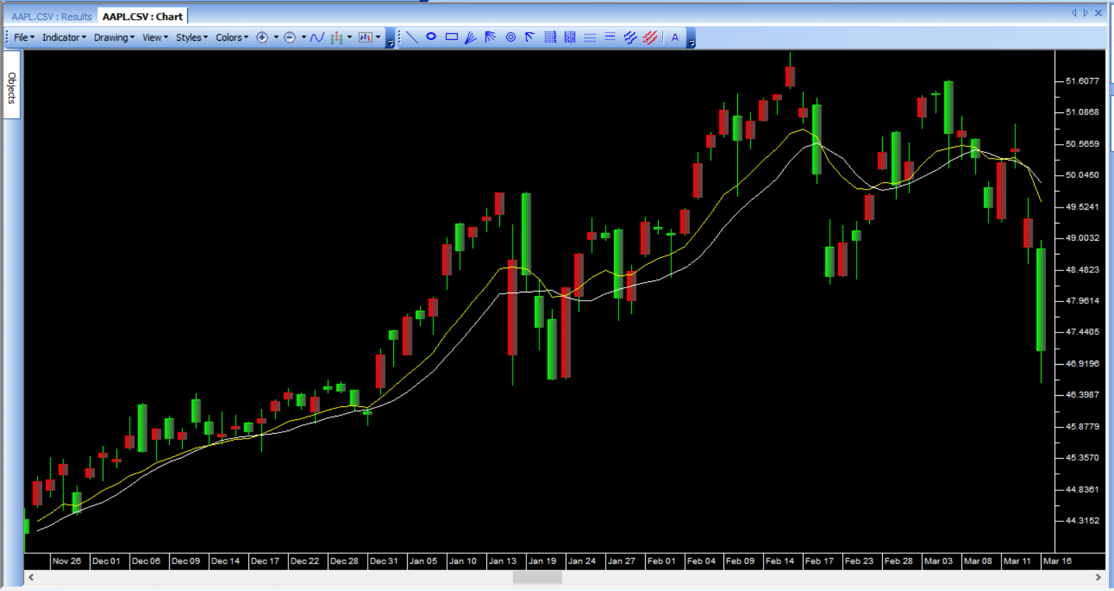Screen dimensions: 1114x591
Task: Expand the zoom in dropdown arrow
Action: (276, 37)
